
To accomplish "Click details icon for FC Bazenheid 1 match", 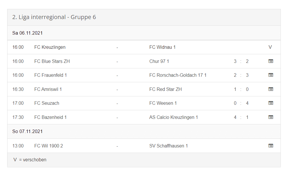I will (x=270, y=117).
